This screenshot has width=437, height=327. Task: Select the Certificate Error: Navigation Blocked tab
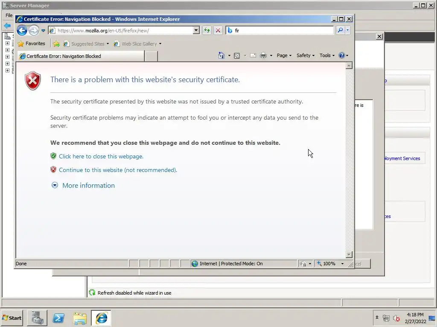tap(81, 56)
